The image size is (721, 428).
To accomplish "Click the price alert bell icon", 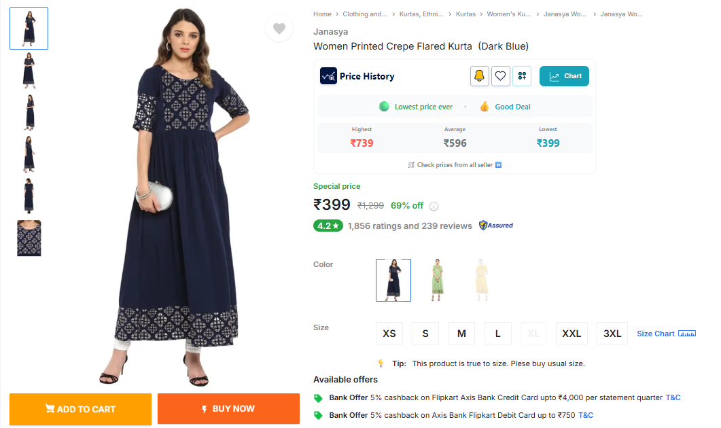I will point(479,76).
